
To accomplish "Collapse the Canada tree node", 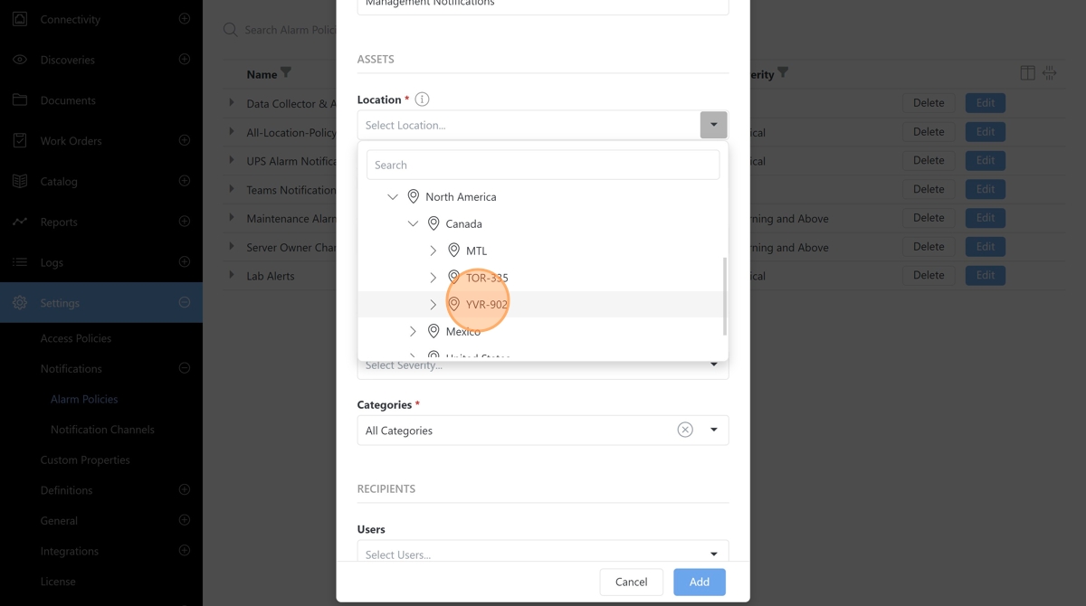I will [413, 223].
